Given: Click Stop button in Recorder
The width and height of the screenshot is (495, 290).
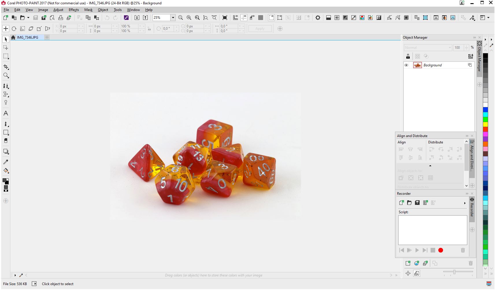Looking at the screenshot, I should [433, 250].
